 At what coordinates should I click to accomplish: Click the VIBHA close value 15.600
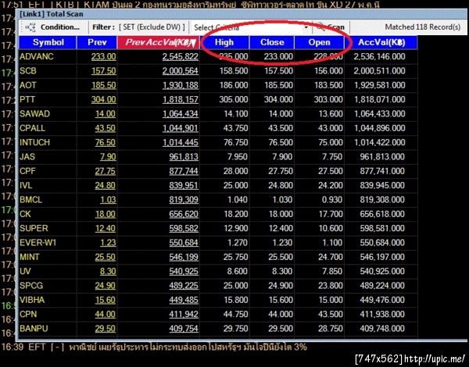click(281, 300)
